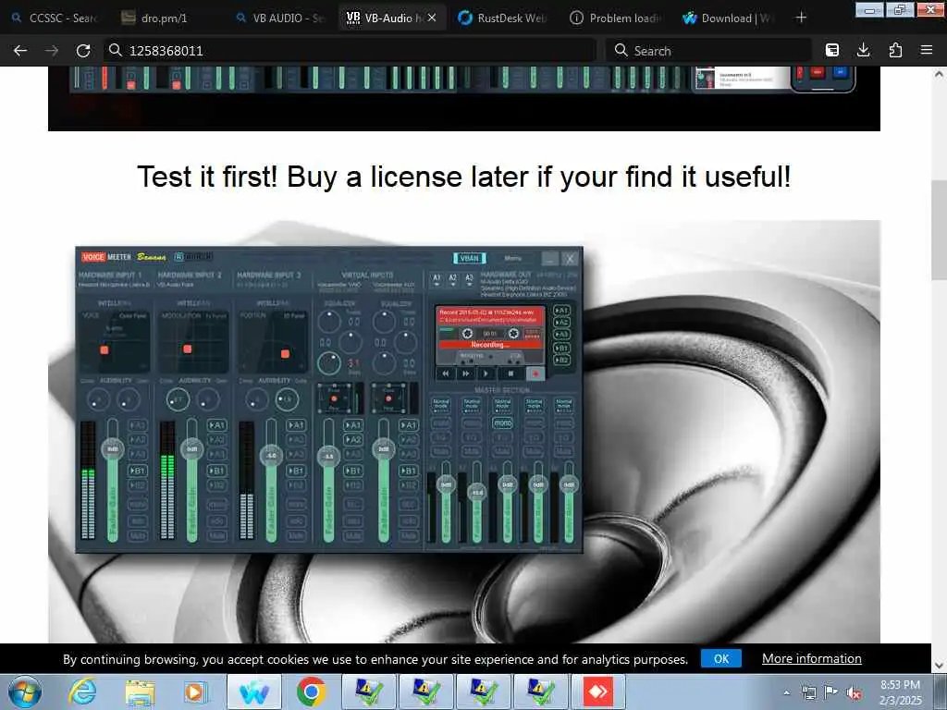Open Windows Media Player from the taskbar
947x710 pixels.
coord(195,692)
